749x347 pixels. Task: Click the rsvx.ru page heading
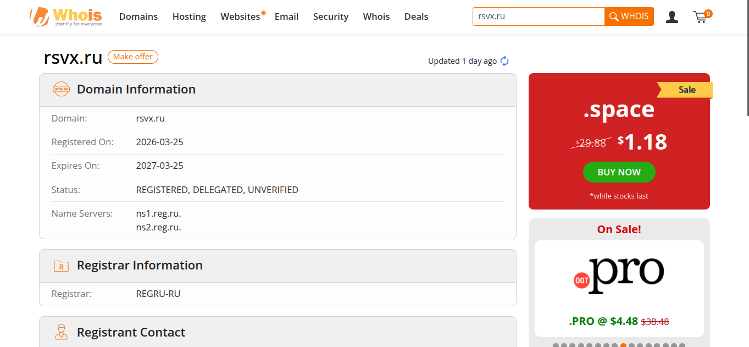(73, 58)
